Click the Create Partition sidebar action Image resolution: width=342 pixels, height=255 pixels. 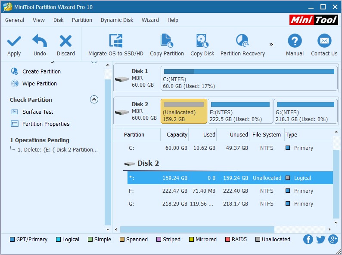click(x=36, y=72)
